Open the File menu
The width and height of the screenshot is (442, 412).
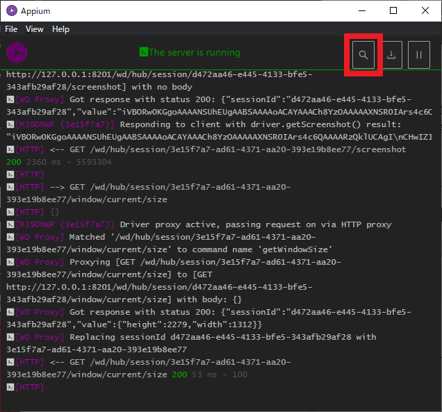11,29
